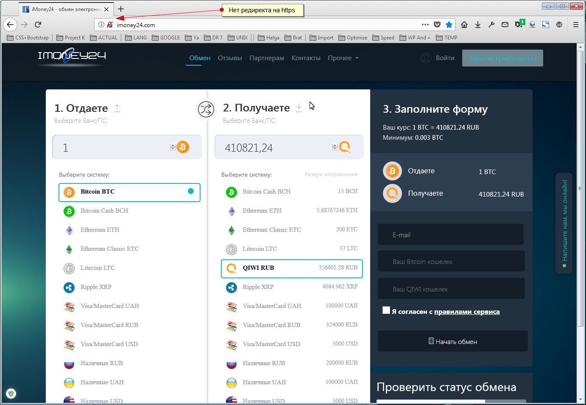Select Litecoin LTC in the give list
The width and height of the screenshot is (586, 405).
click(129, 268)
